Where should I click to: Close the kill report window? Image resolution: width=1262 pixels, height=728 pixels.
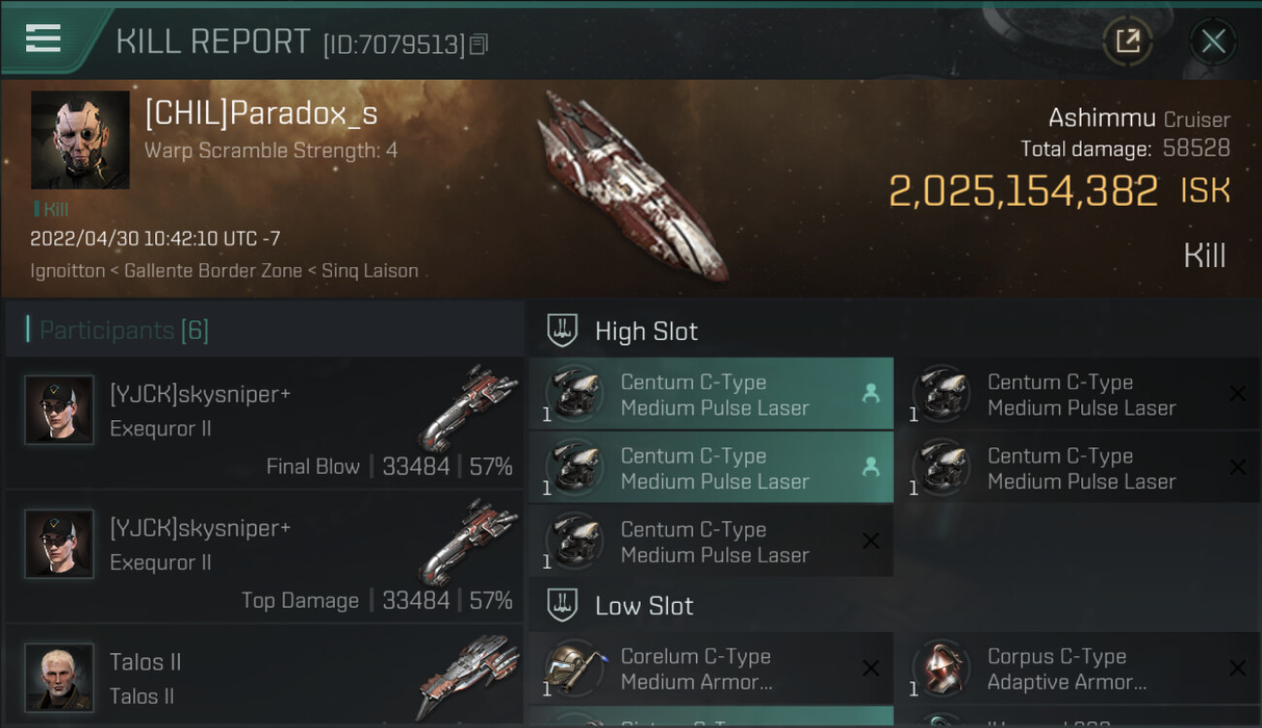[x=1212, y=41]
